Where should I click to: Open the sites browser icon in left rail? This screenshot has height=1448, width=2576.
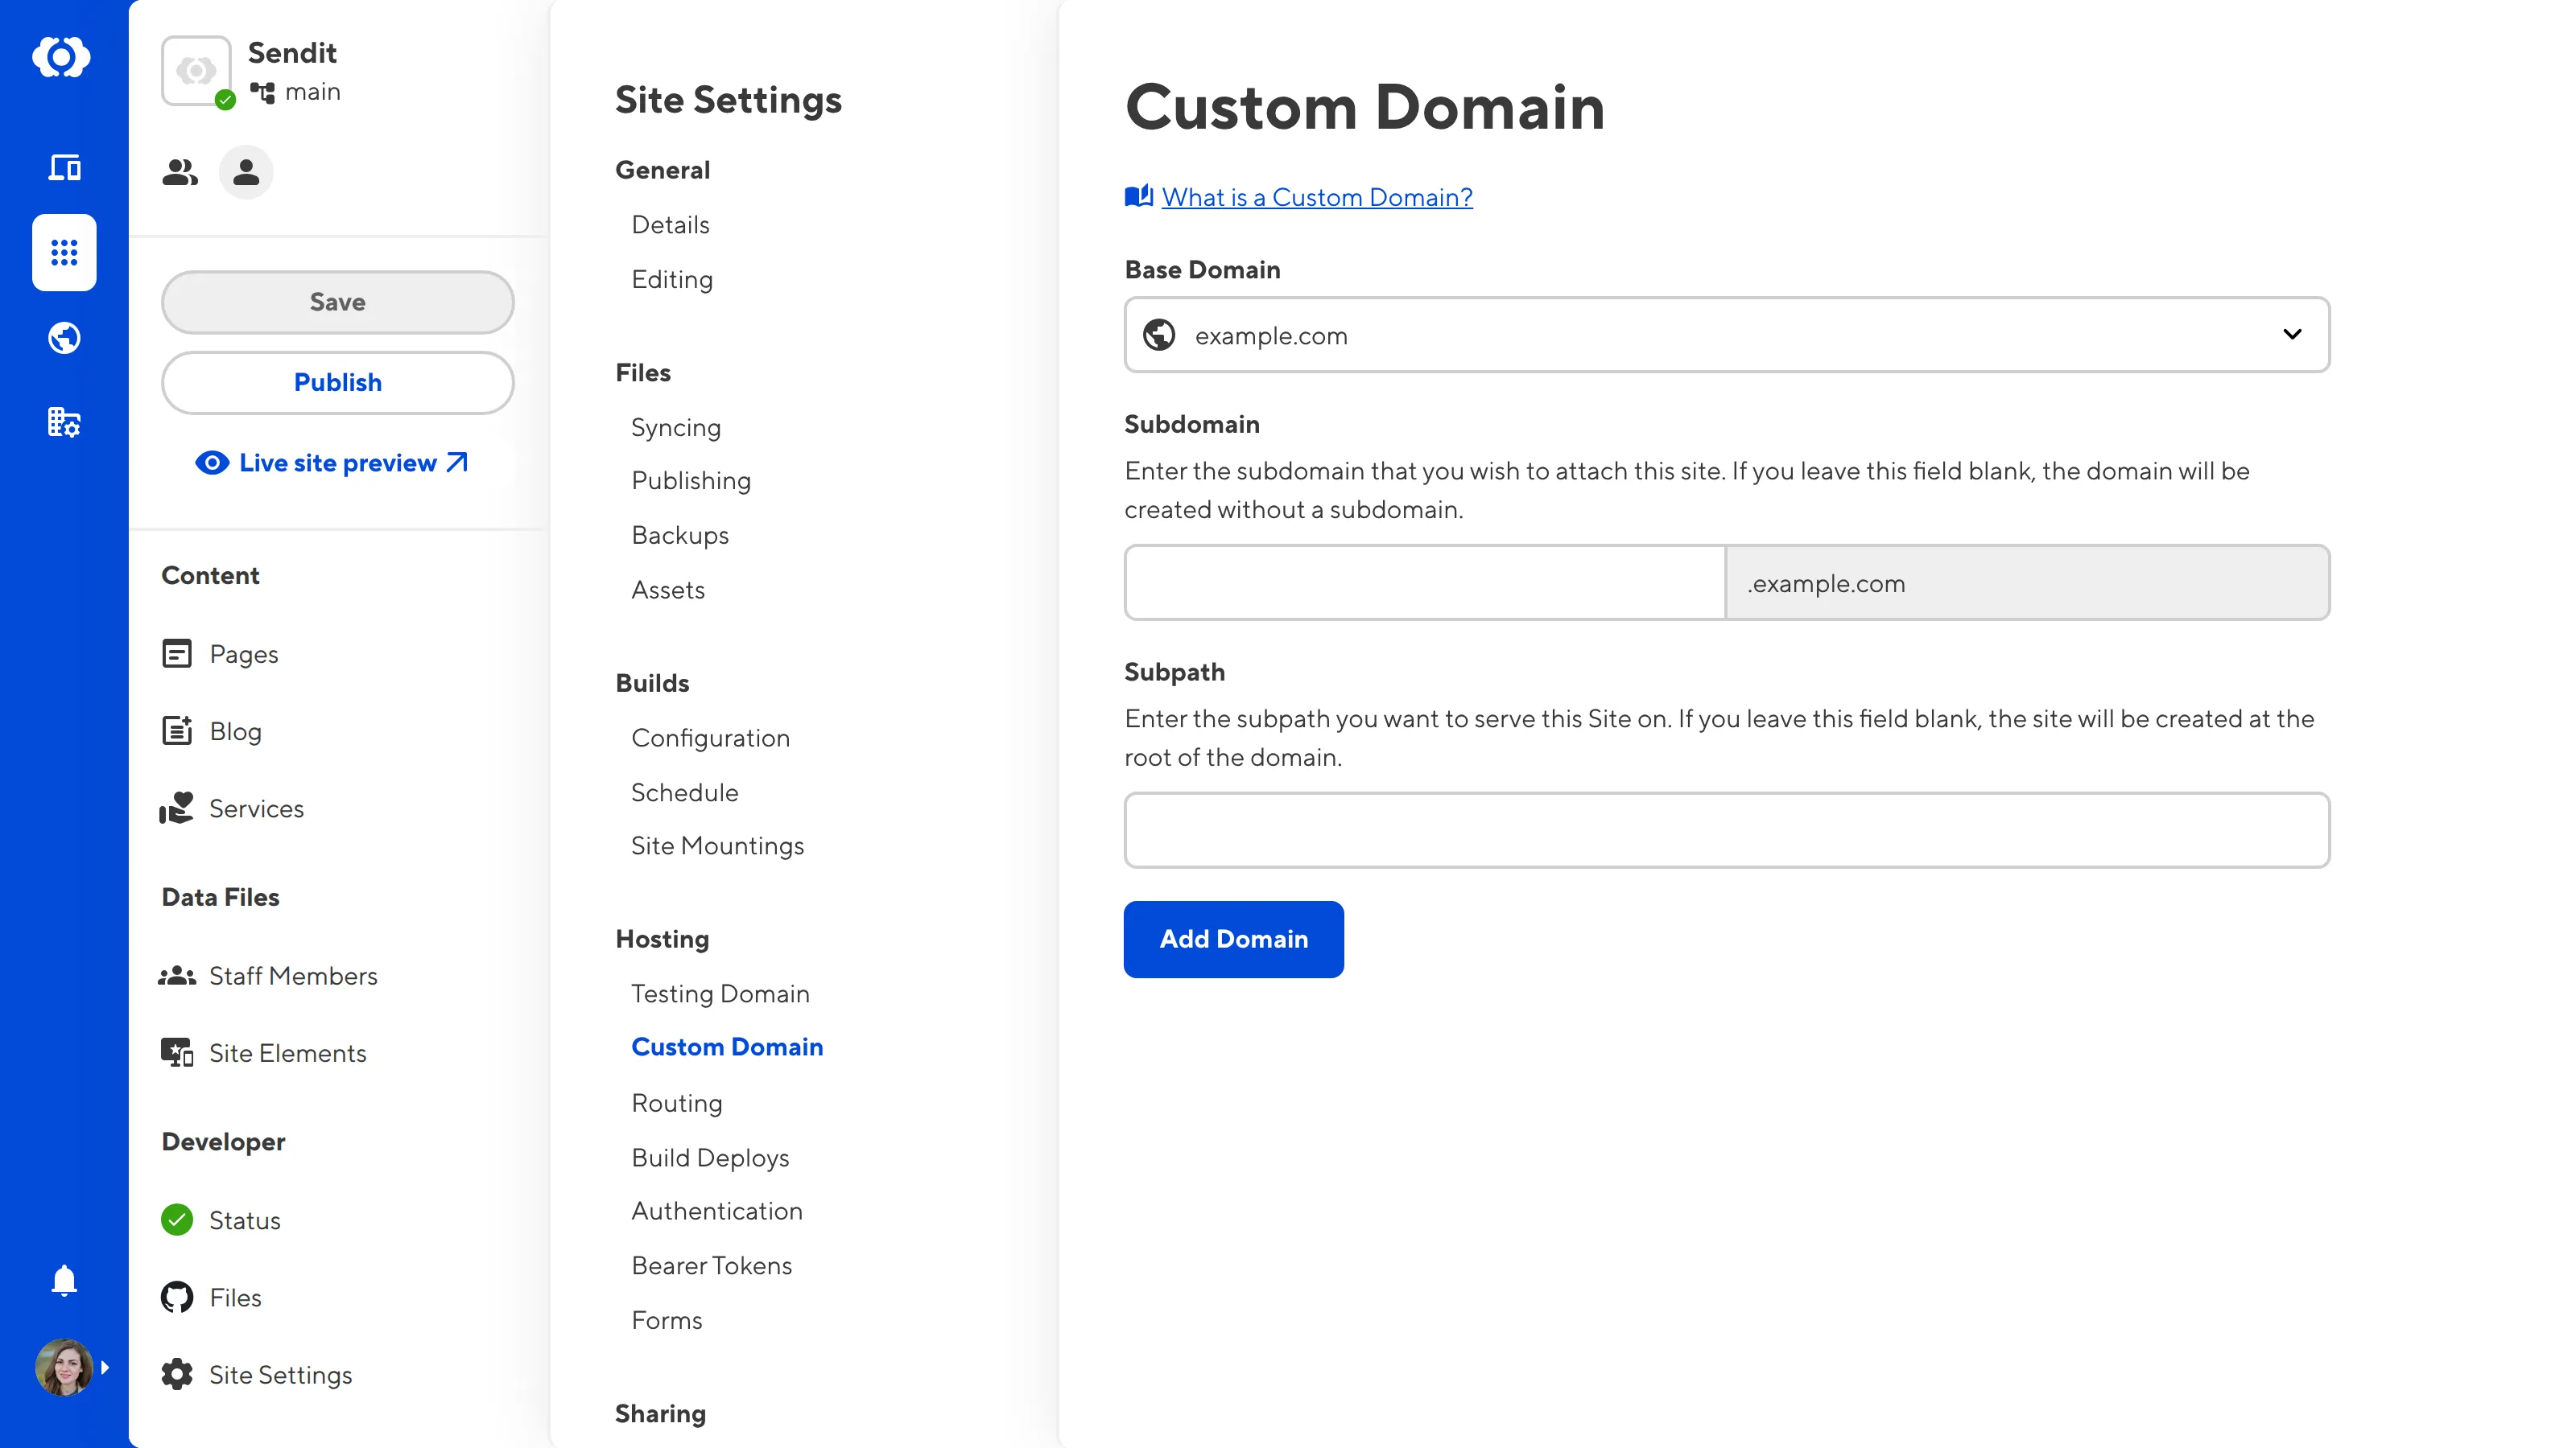(64, 167)
